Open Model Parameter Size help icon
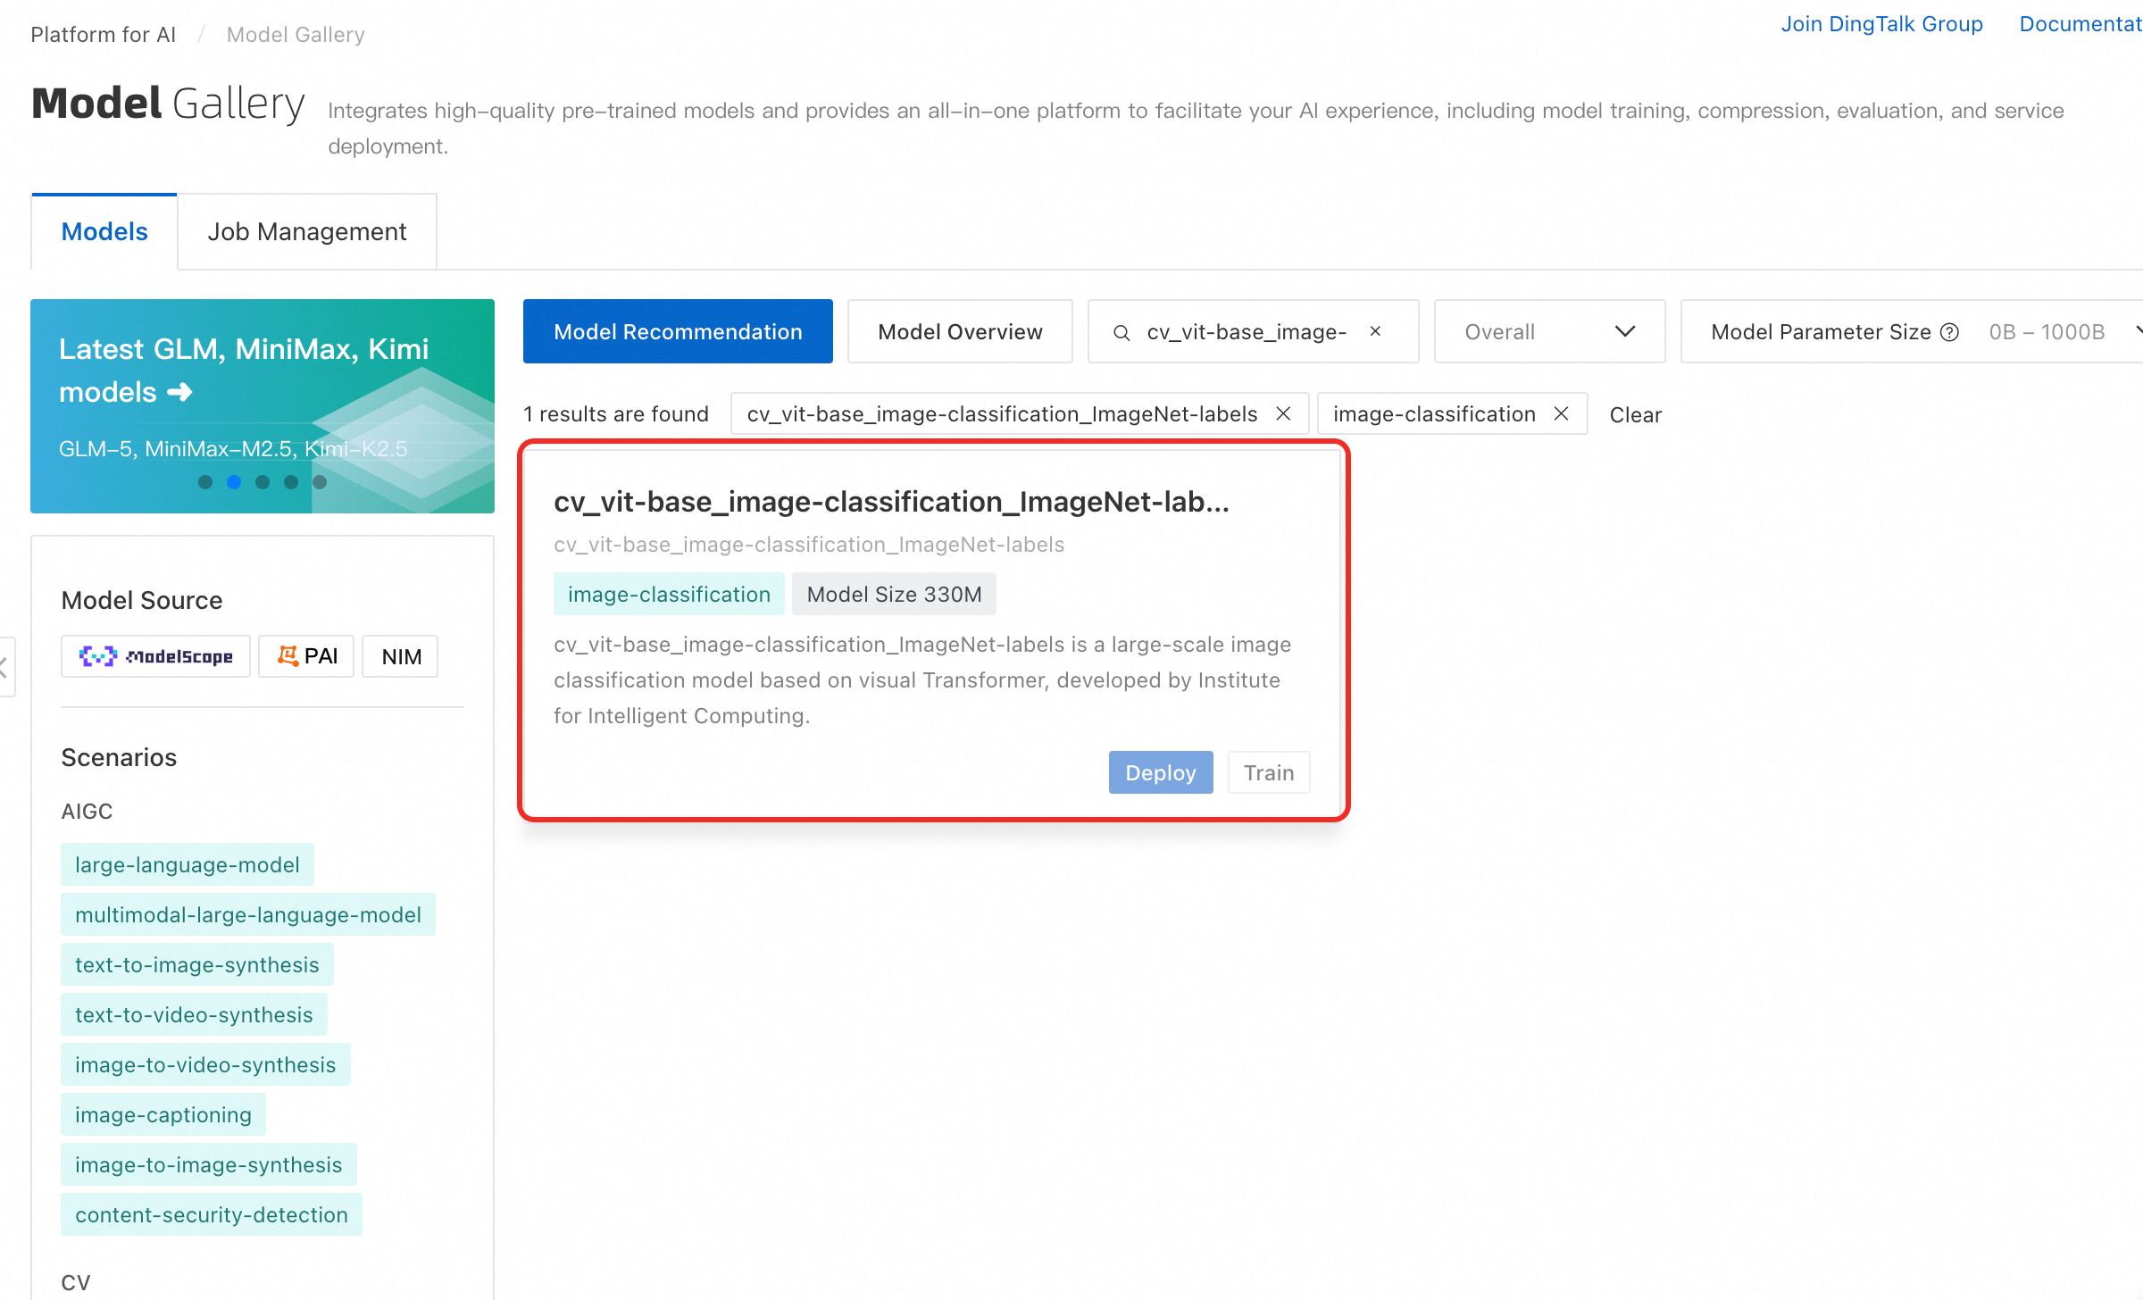 [x=1950, y=332]
